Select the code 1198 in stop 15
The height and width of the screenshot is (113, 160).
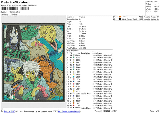pos(95,89)
